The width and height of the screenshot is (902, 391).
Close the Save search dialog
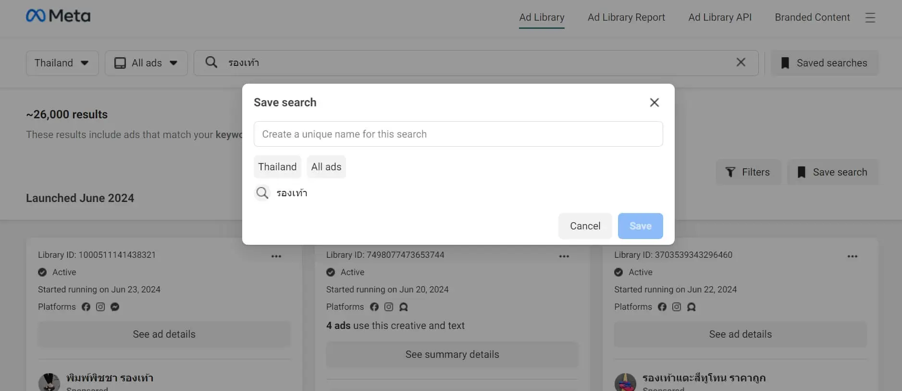click(655, 102)
